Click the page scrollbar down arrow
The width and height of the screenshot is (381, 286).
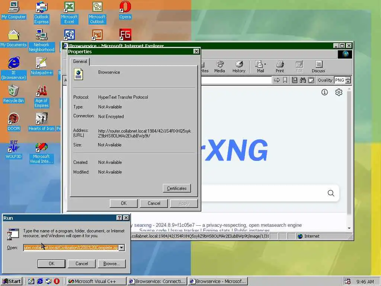349,228
